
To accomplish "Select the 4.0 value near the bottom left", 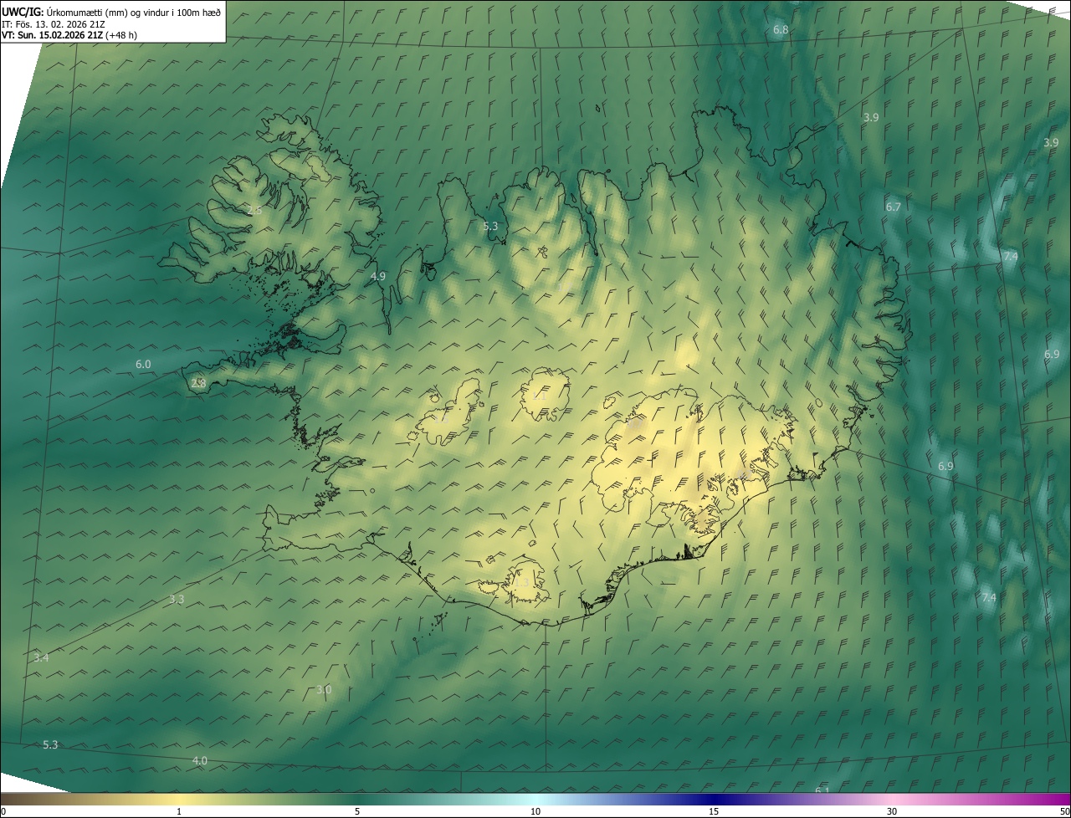I will tap(199, 761).
